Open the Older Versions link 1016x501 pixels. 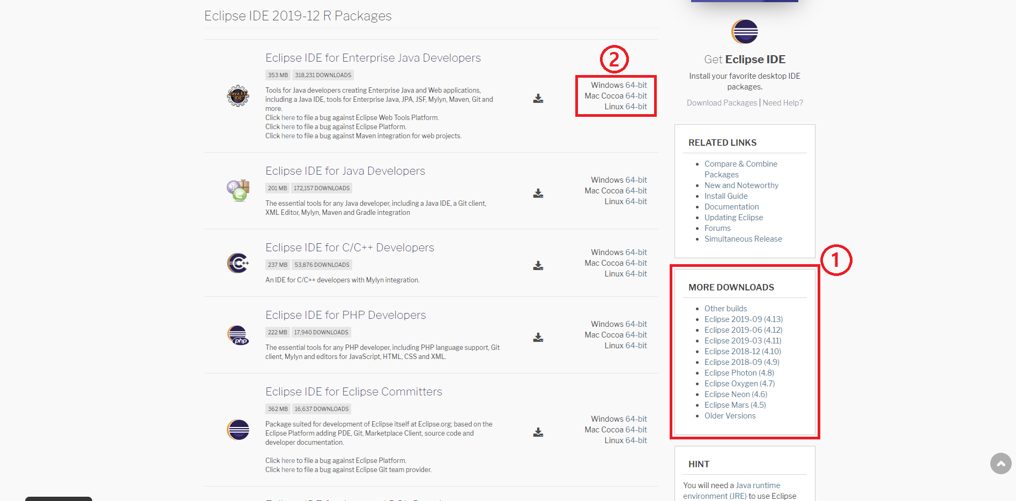(730, 416)
